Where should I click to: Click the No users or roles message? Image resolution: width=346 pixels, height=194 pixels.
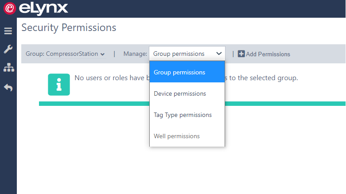click(x=186, y=78)
